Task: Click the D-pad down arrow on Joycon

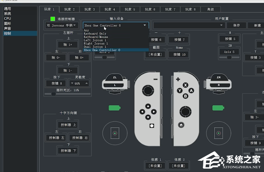Action: 148,117
